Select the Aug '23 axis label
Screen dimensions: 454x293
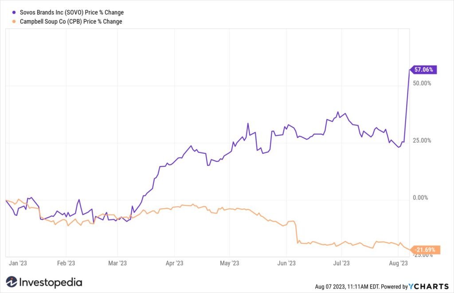pyautogui.click(x=399, y=263)
